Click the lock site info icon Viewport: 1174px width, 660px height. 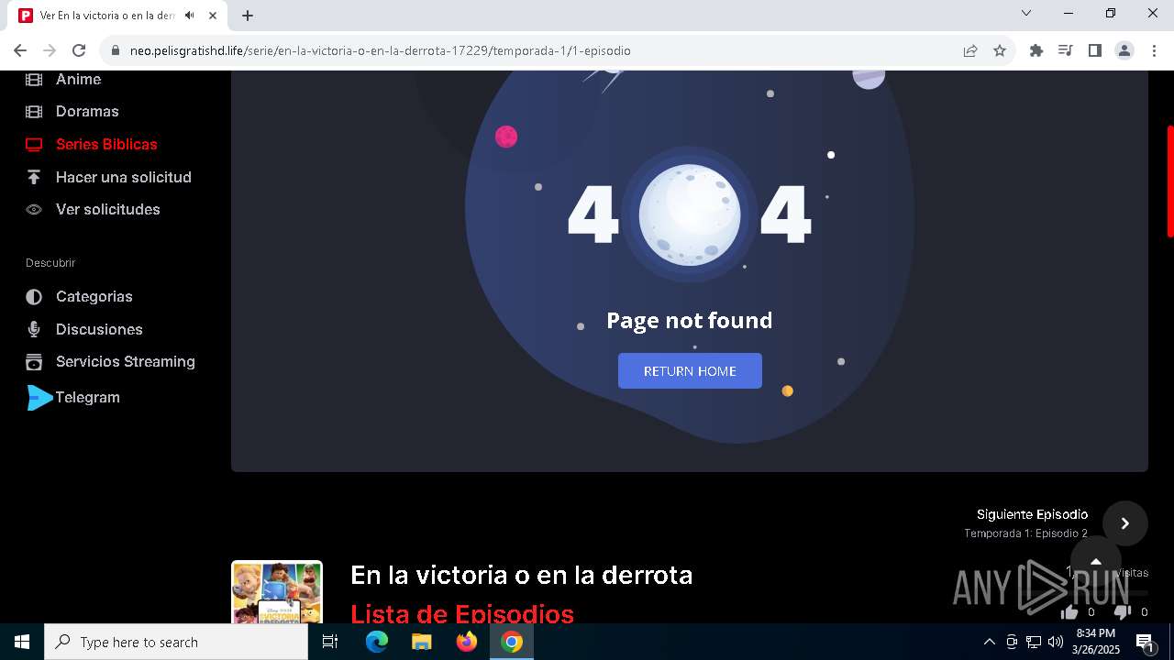tap(116, 50)
